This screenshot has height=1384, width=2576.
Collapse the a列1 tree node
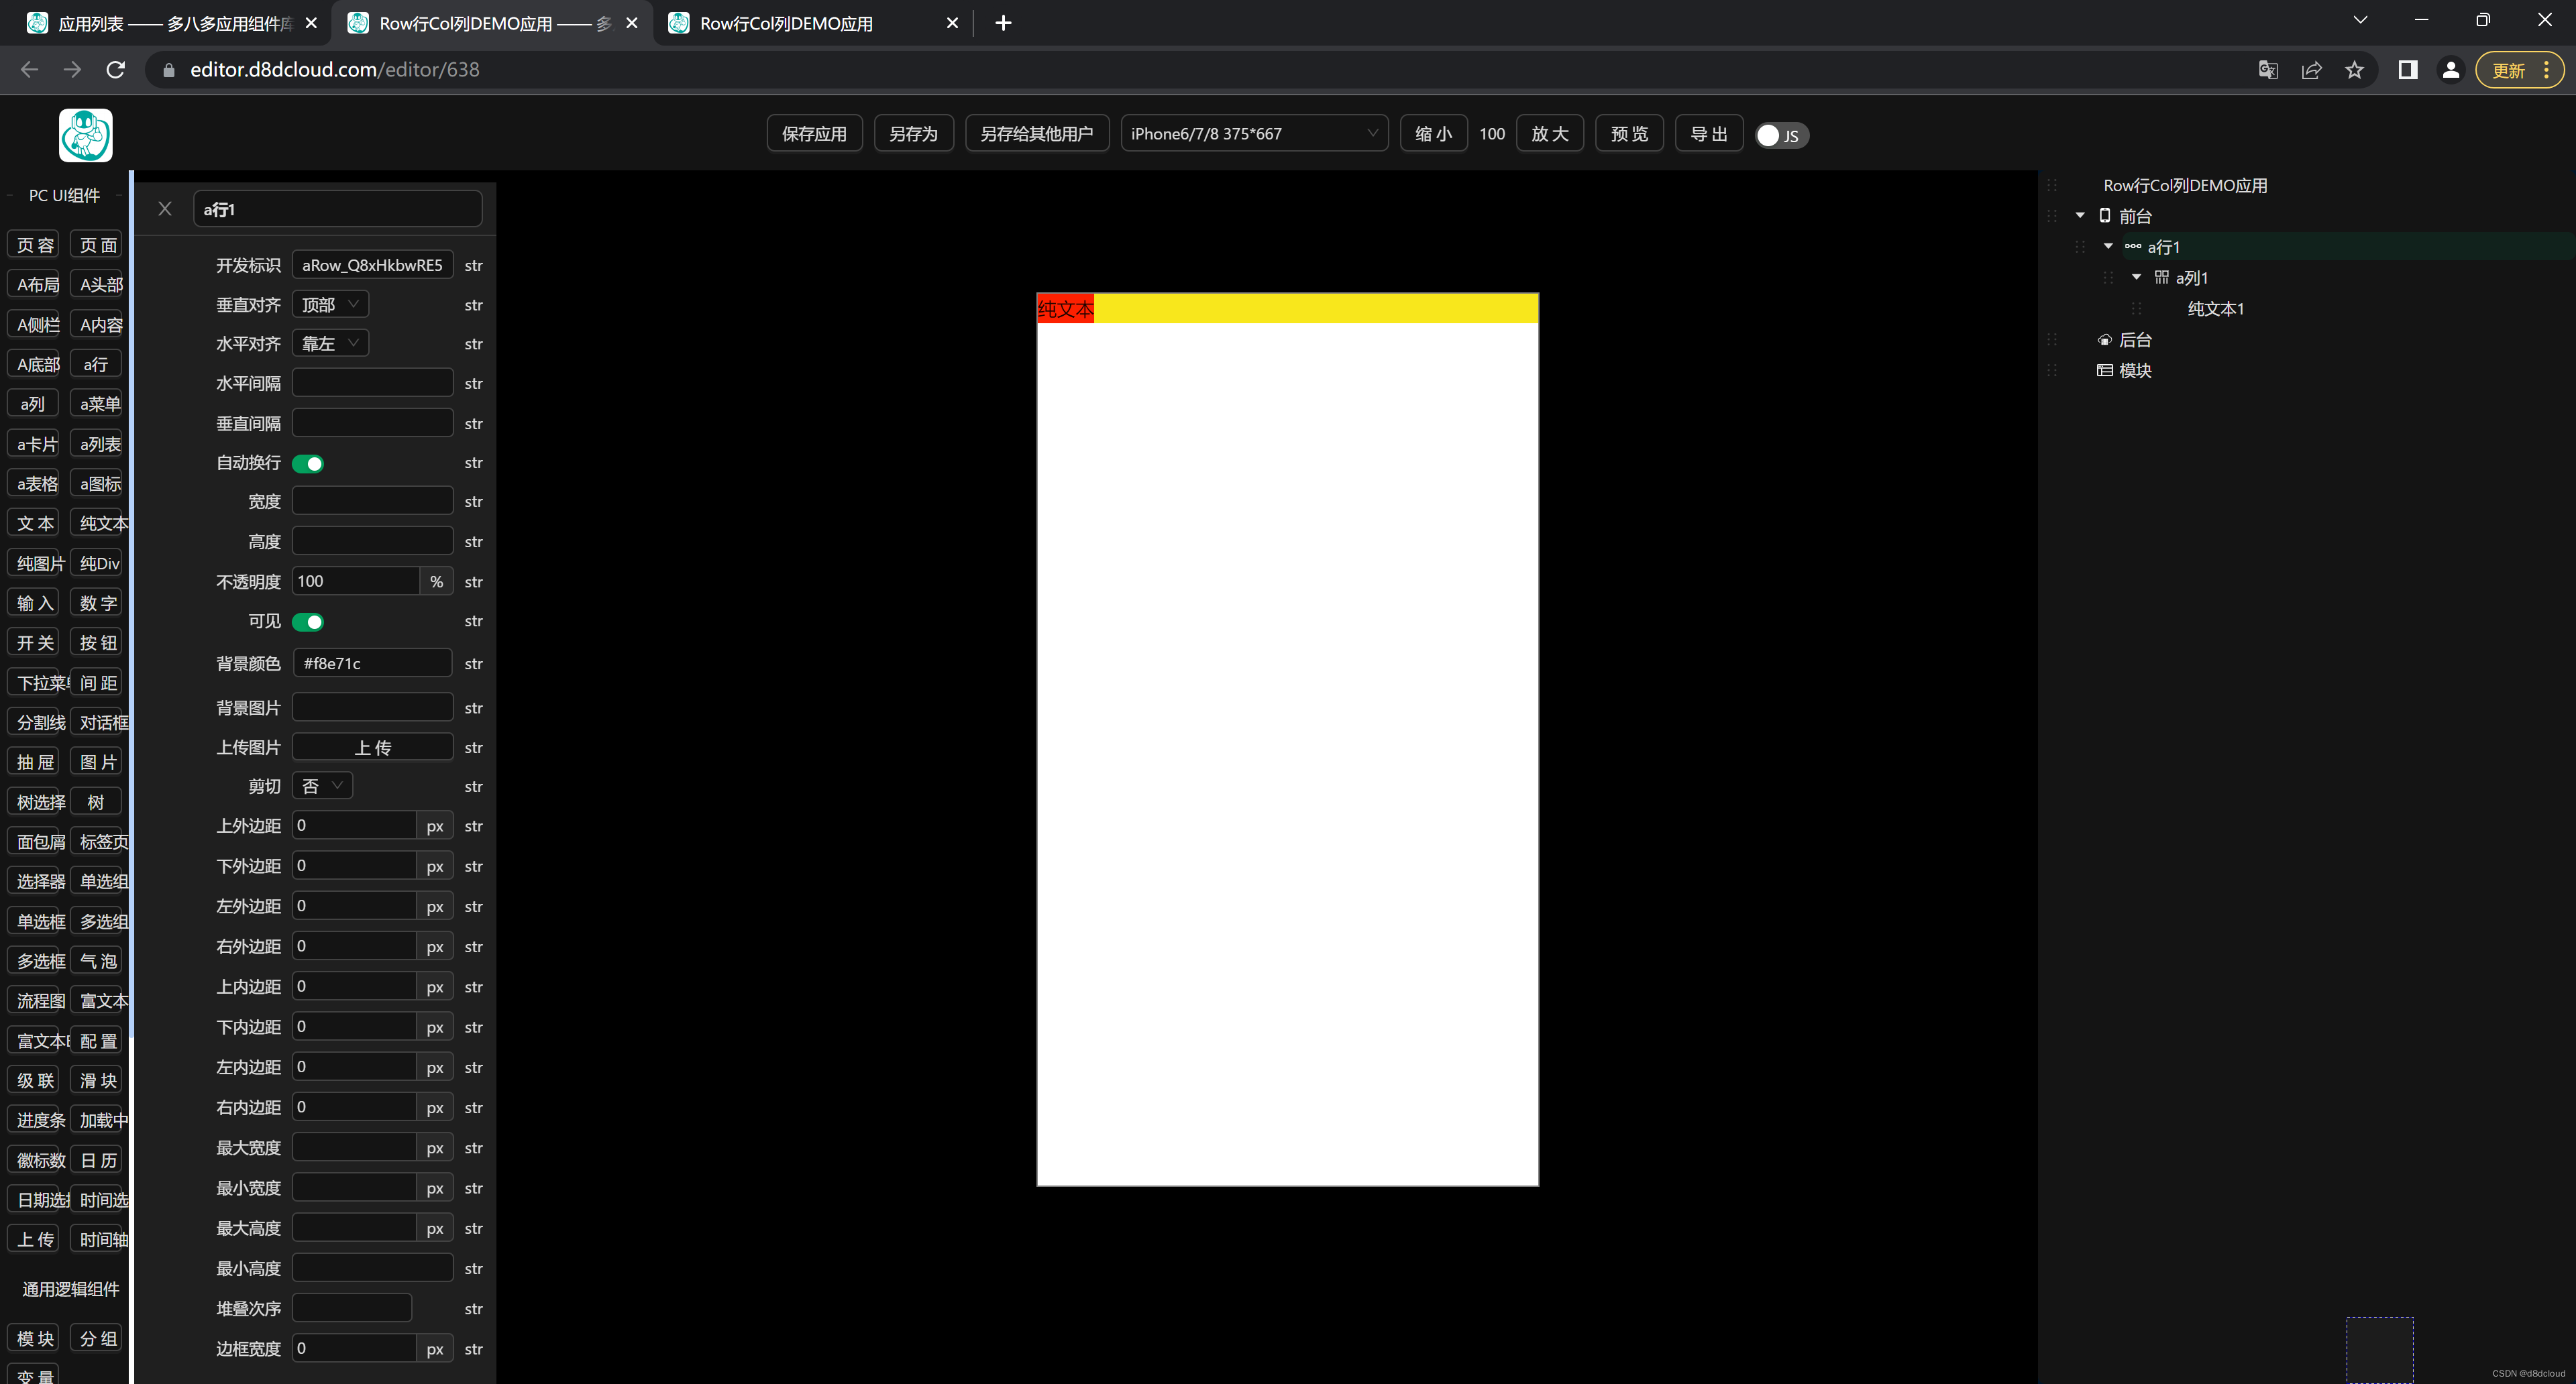point(2136,277)
